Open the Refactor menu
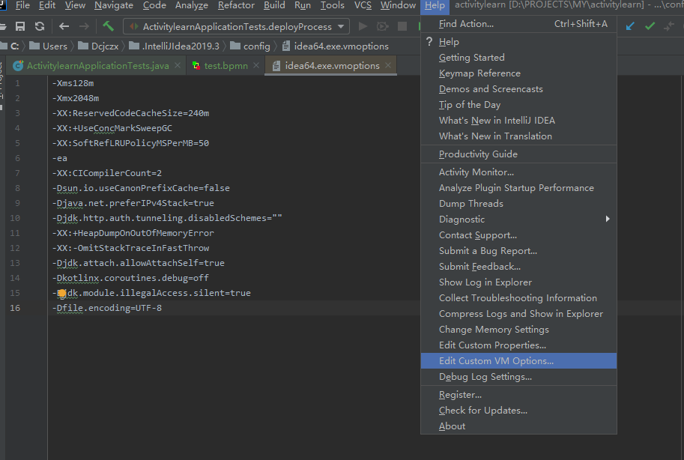 coord(236,5)
